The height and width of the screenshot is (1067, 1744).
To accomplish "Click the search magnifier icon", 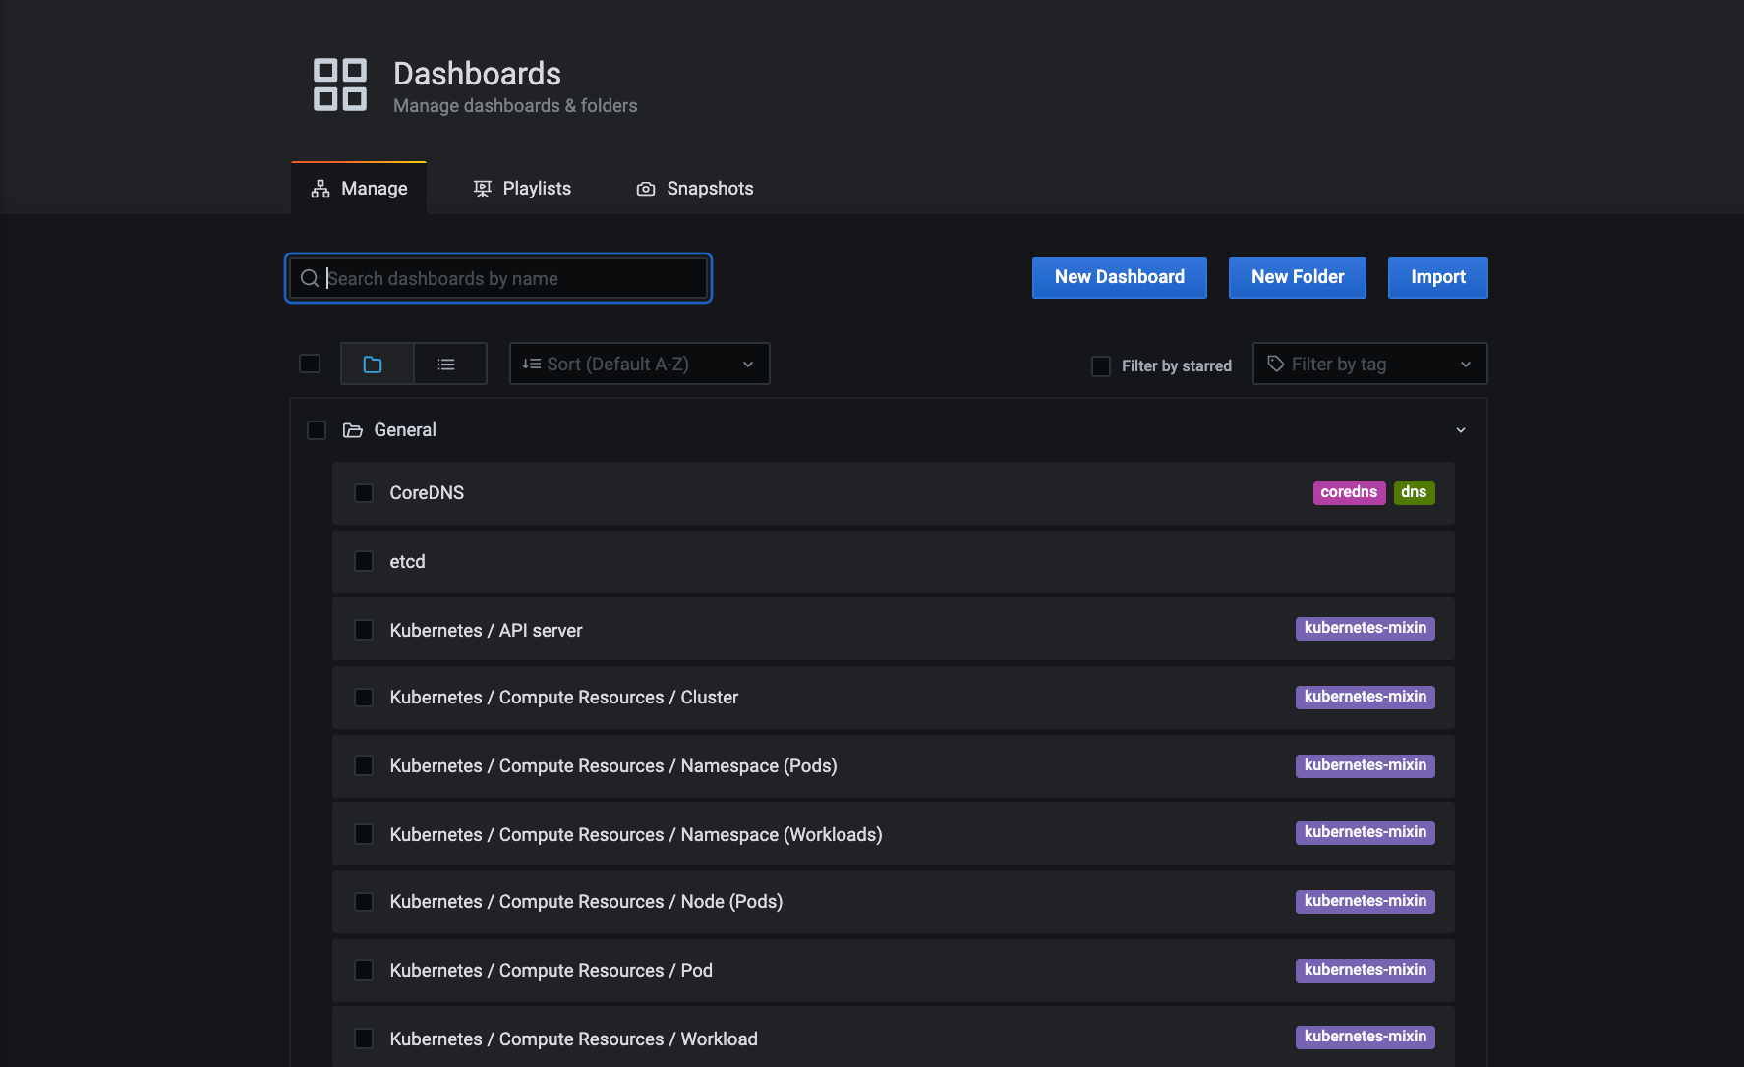I will pyautogui.click(x=309, y=278).
